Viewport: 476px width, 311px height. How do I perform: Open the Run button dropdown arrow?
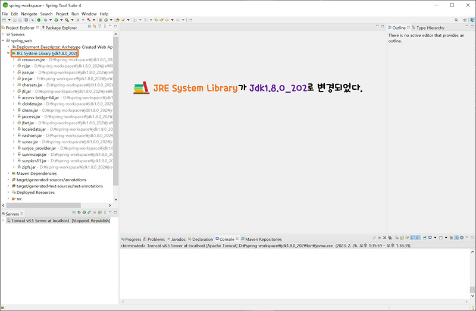click(x=61, y=20)
